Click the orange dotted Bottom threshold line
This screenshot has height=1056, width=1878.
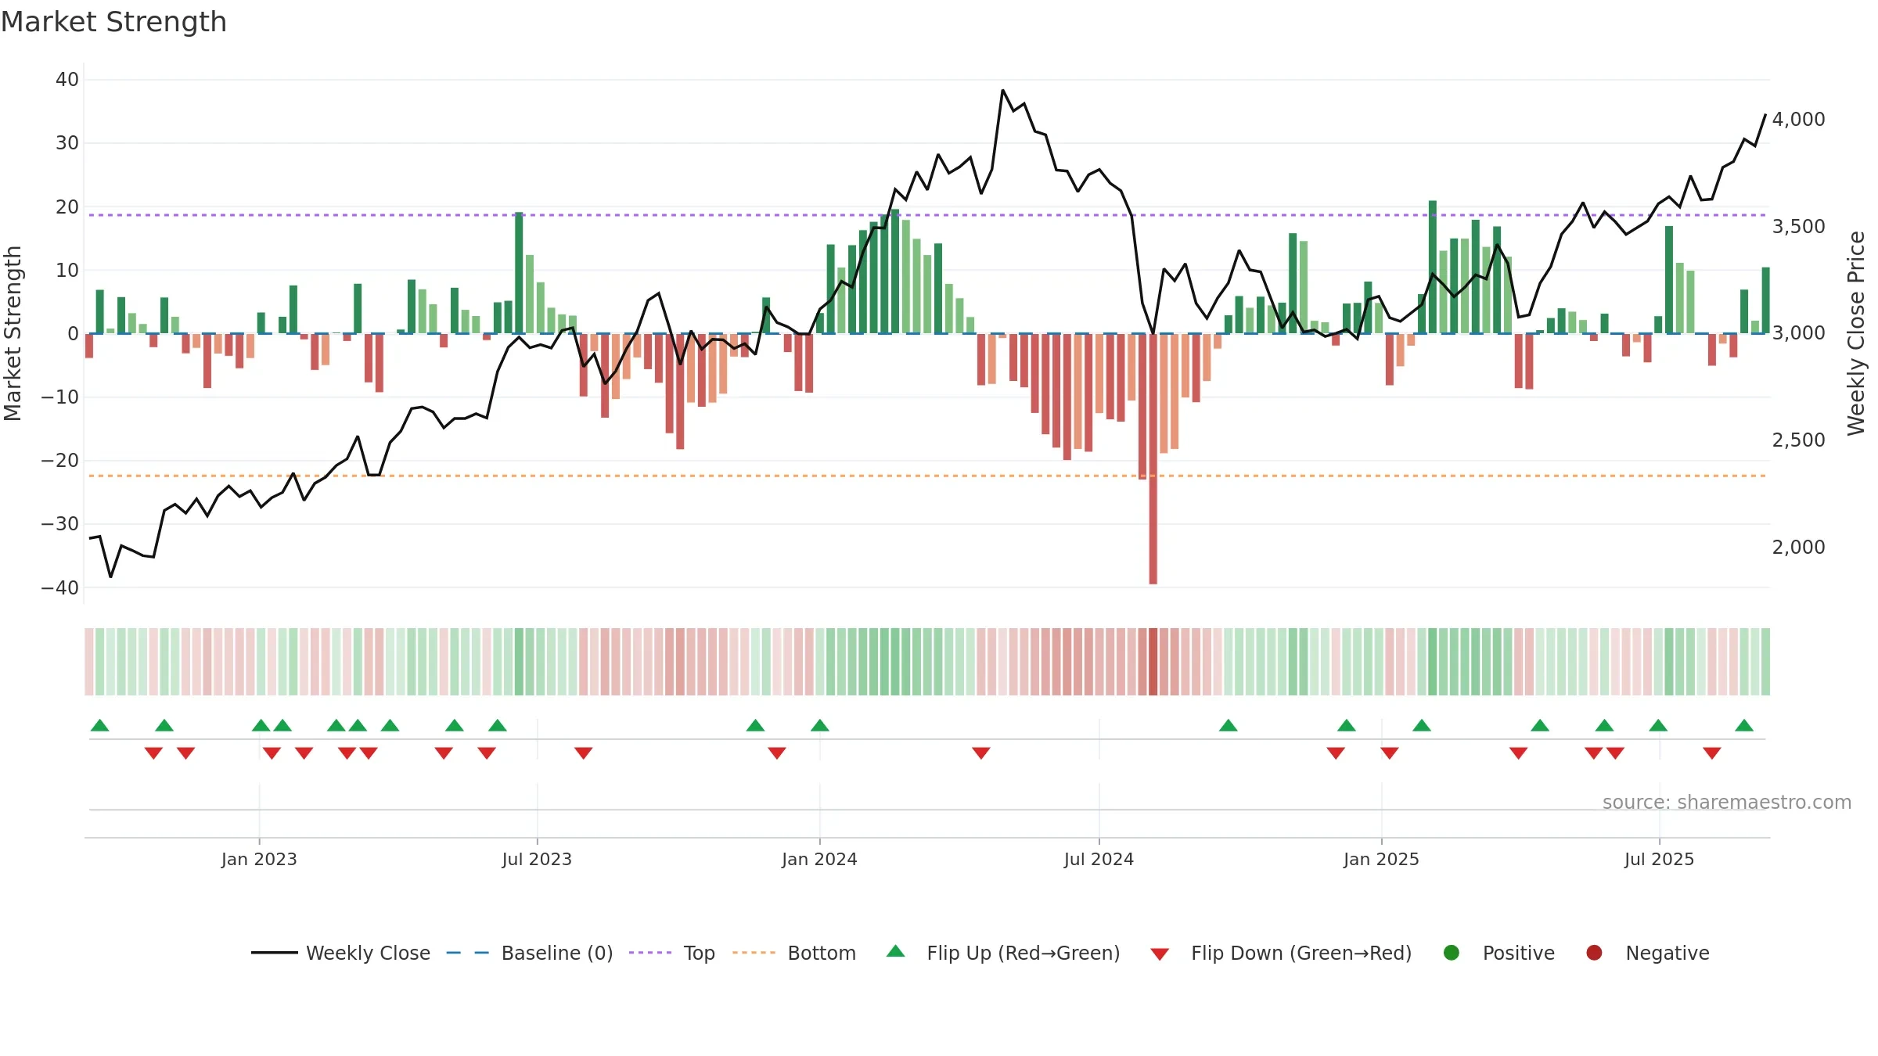pyautogui.click(x=927, y=476)
